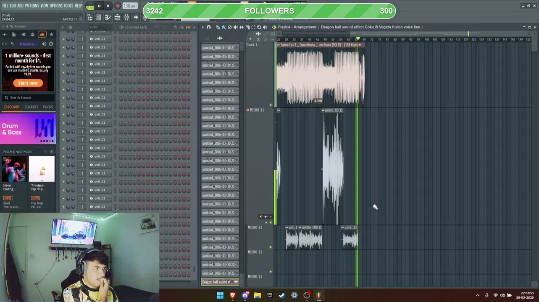Open the Playlist options menu arrow
This screenshot has width=539, height=302.
click(x=202, y=27)
